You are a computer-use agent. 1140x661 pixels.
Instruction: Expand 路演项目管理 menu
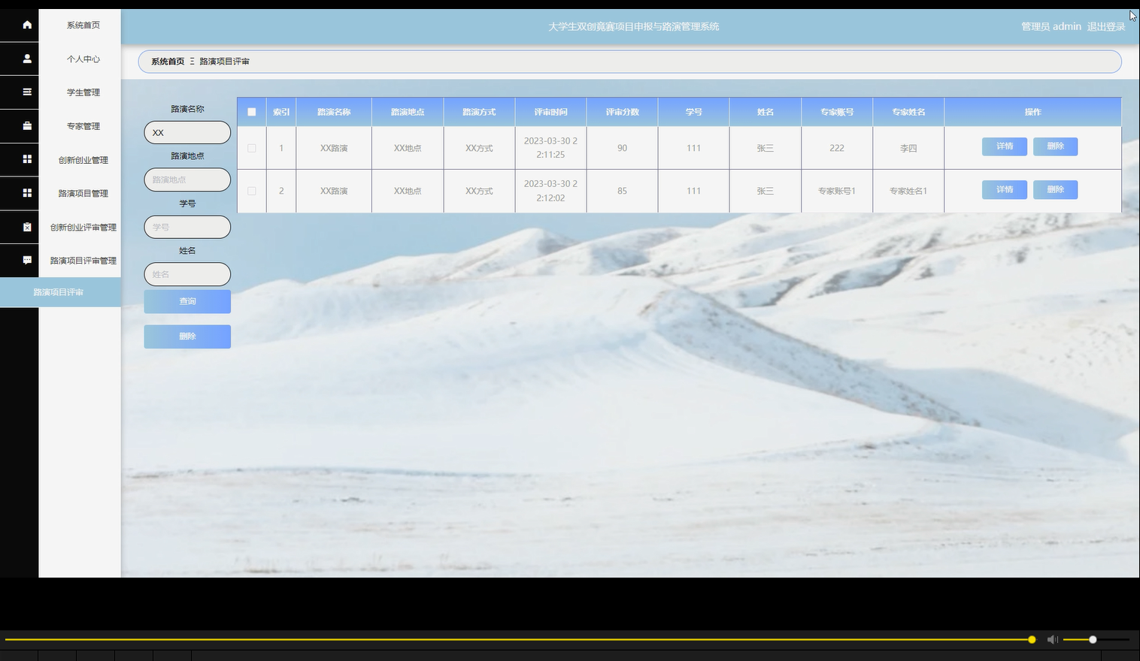83,193
